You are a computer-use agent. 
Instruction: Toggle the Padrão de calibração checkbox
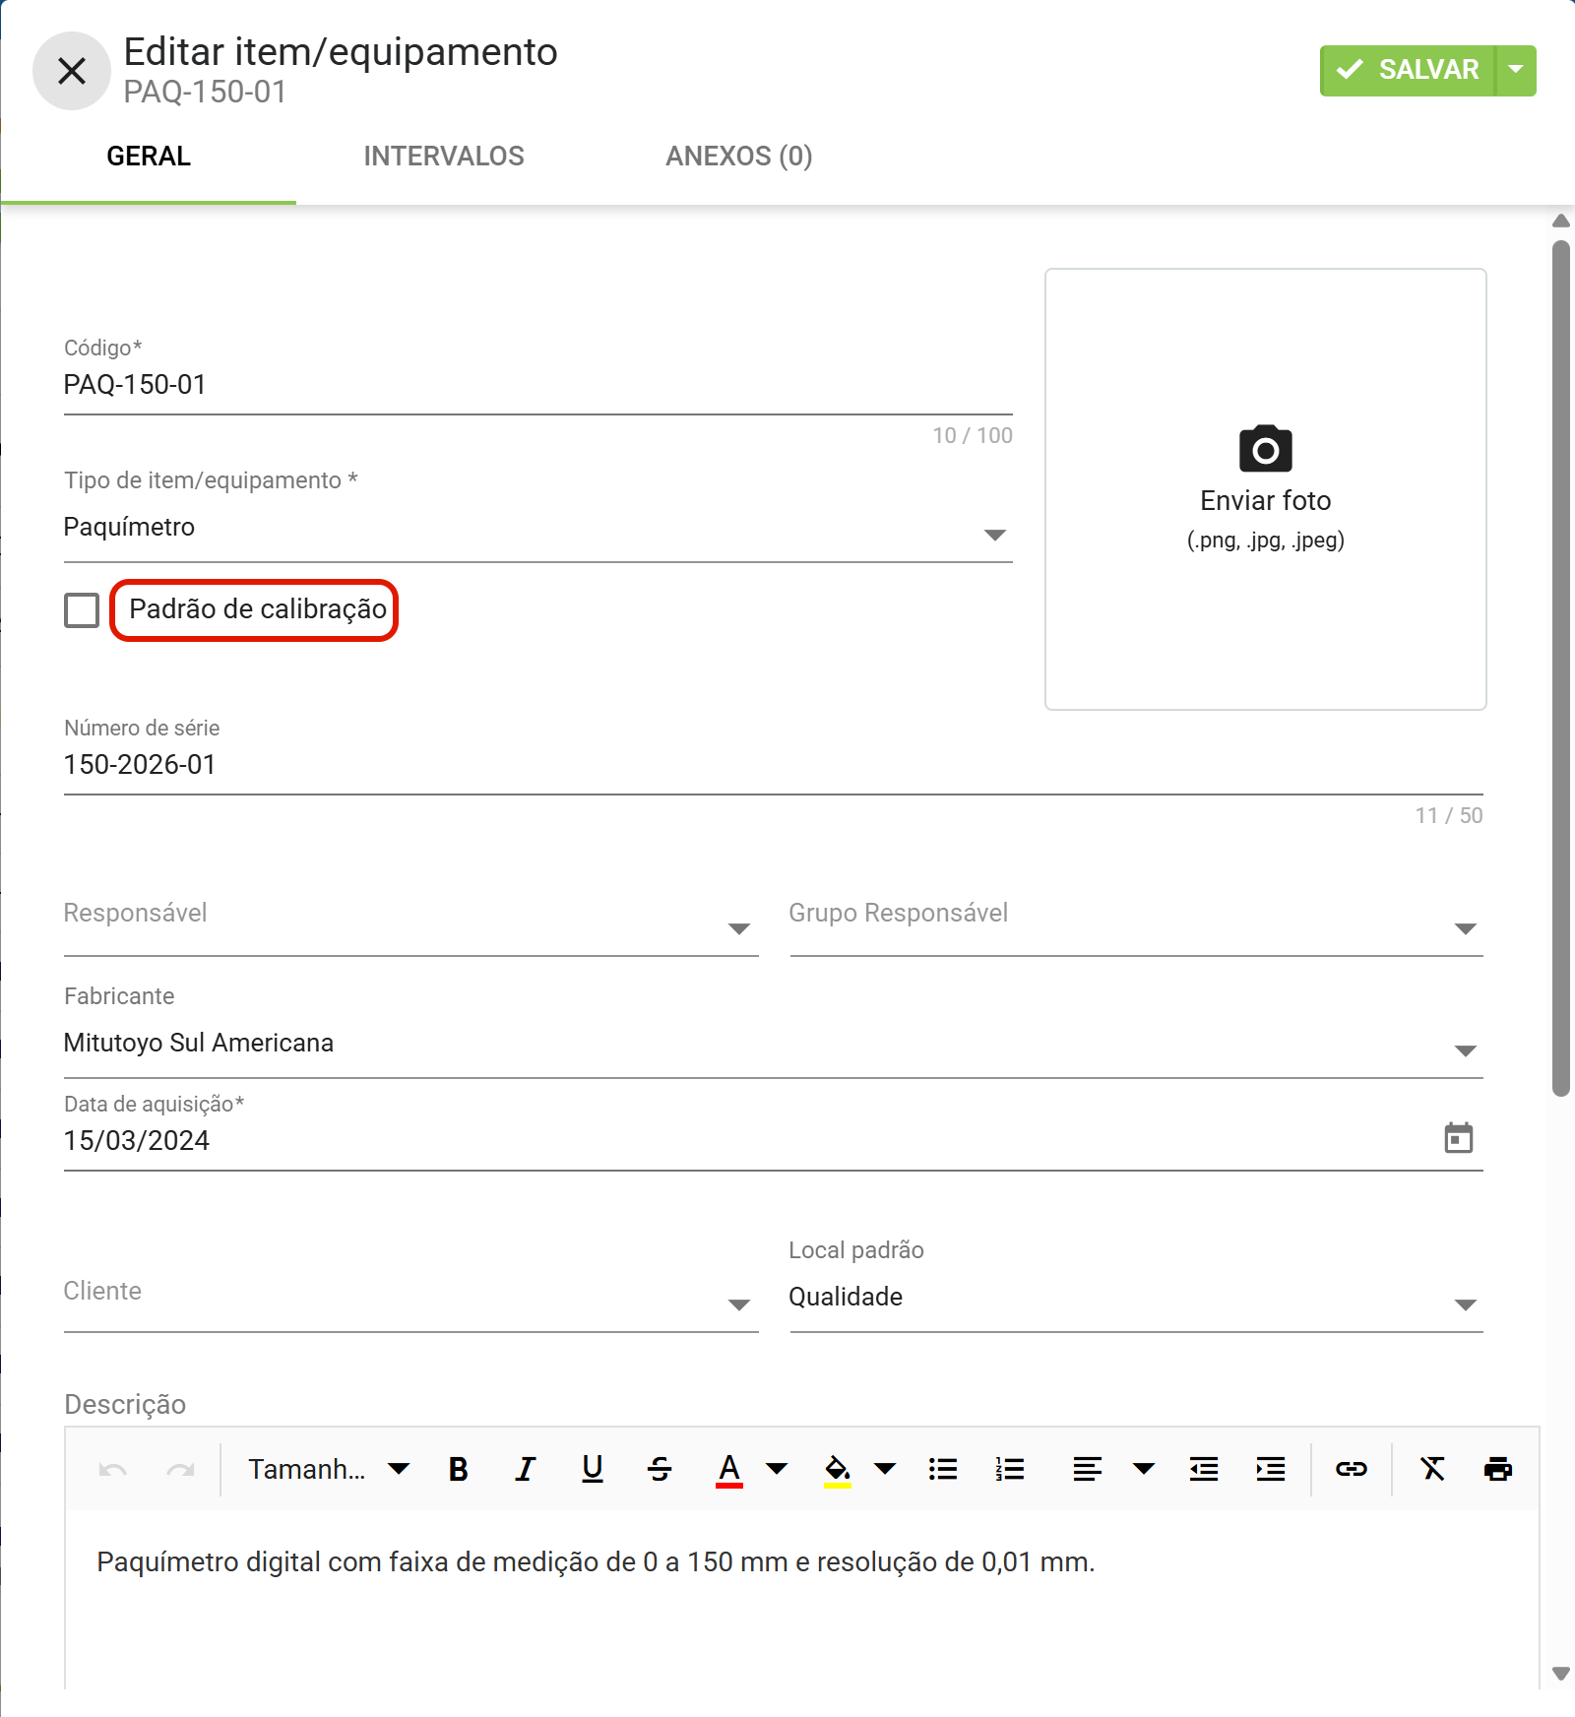pos(82,610)
